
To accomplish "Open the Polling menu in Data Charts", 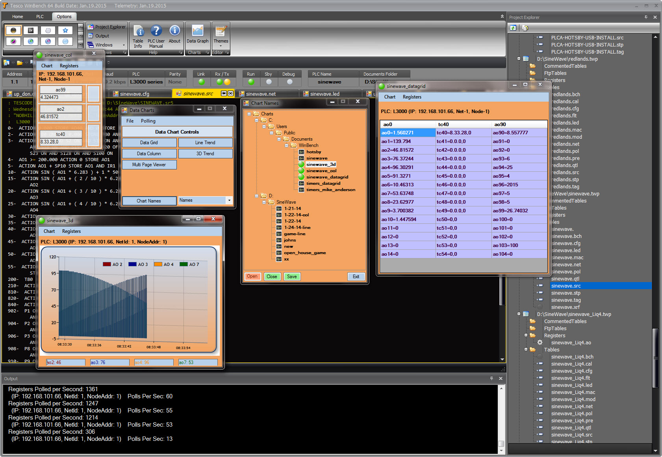I will coord(148,121).
